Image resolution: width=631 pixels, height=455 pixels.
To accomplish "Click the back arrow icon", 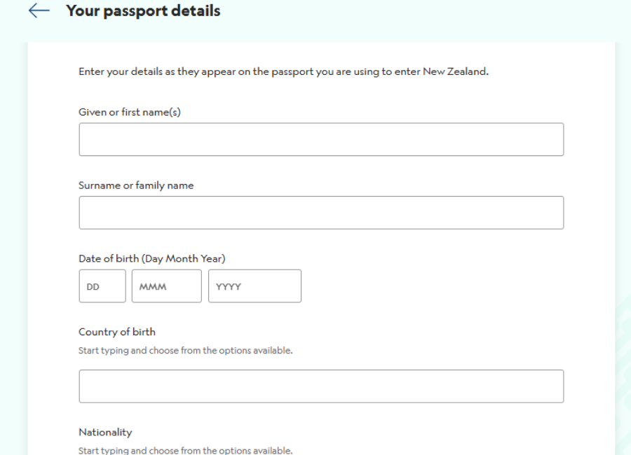I will (x=39, y=11).
